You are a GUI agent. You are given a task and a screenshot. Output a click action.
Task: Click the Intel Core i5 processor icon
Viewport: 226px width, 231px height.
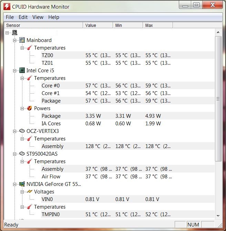tap(22, 71)
